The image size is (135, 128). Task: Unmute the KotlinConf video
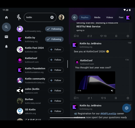click(112, 91)
